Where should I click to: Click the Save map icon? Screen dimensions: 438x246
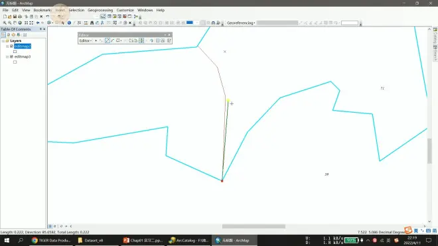(x=15, y=17)
